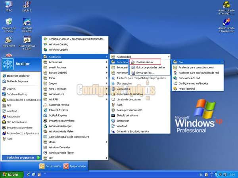238x178 pixels.
Task: Select the Acceso directo a Tienda01 desktop icon
Action: (x=226, y=8)
